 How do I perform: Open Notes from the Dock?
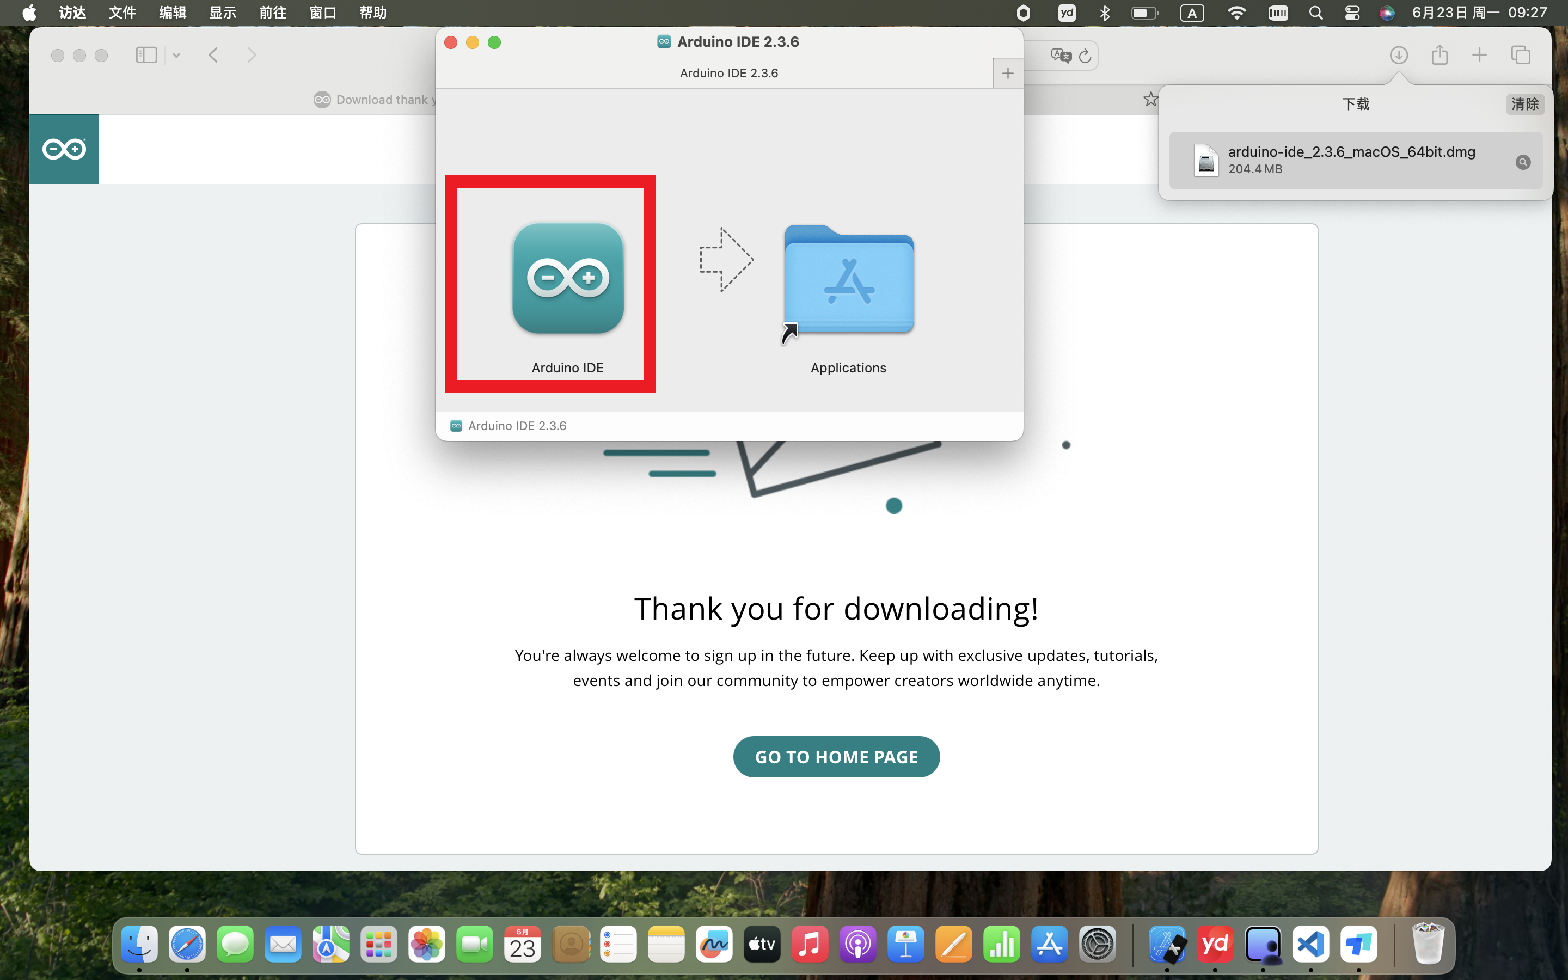click(x=666, y=945)
